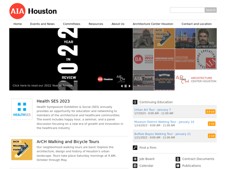Image resolution: width=226 pixels, height=169 pixels.
Task: Open the Home menu item
Action: click(18, 24)
